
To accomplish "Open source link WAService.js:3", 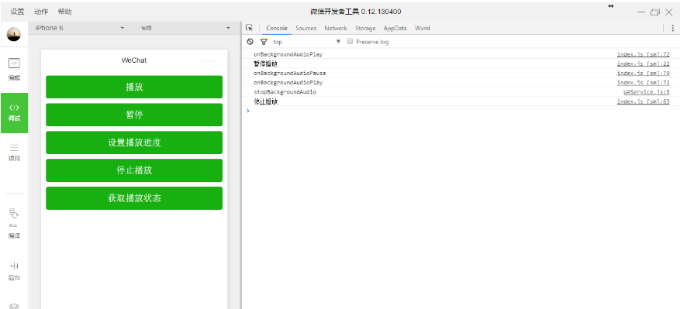I will pos(647,92).
